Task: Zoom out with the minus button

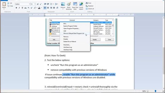Action: click(x=148, y=91)
